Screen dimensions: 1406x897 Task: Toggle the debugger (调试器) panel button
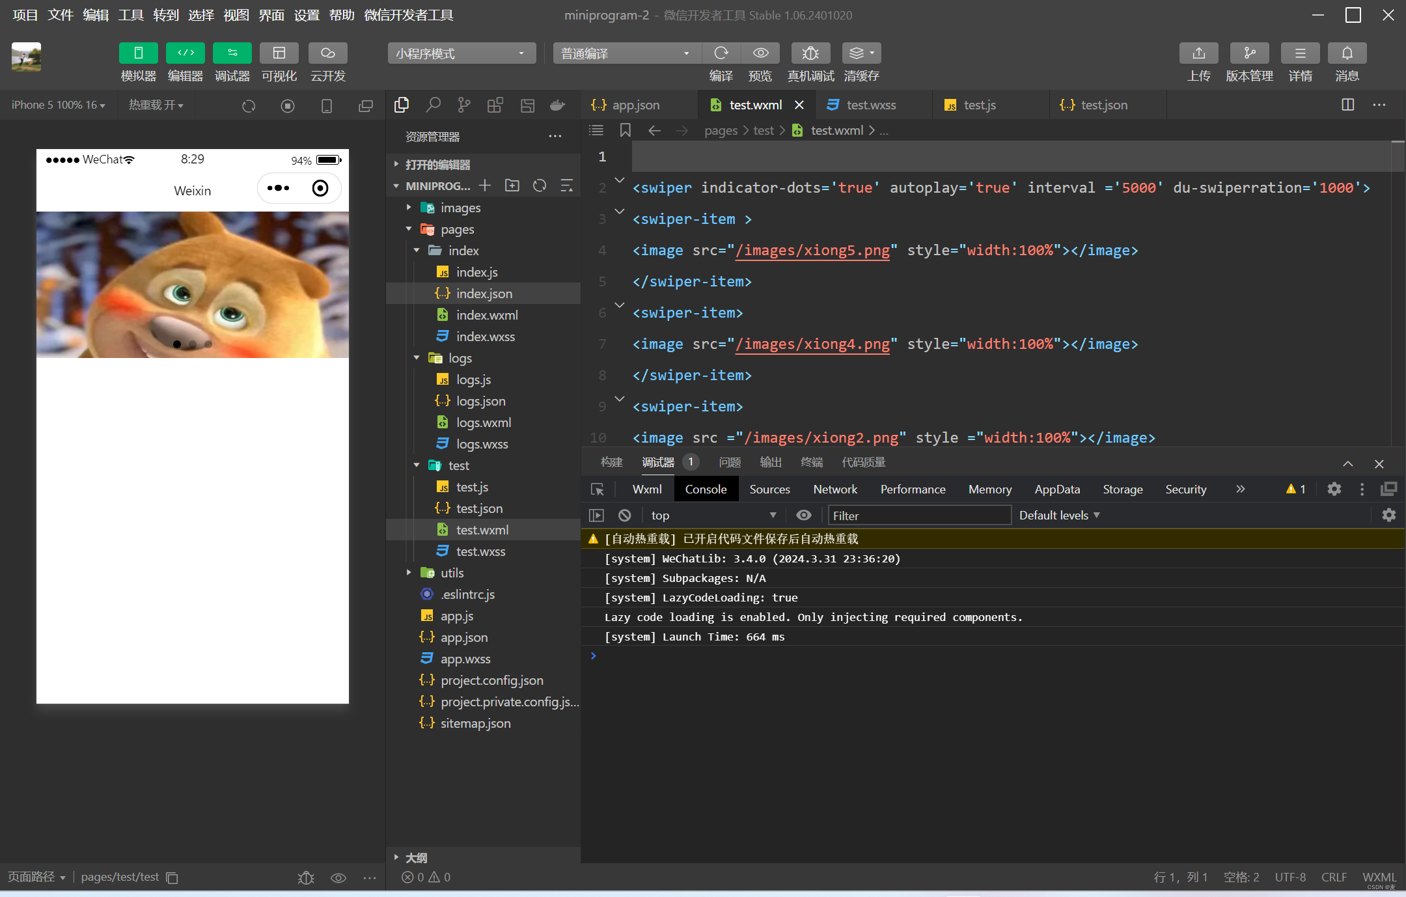(x=232, y=53)
